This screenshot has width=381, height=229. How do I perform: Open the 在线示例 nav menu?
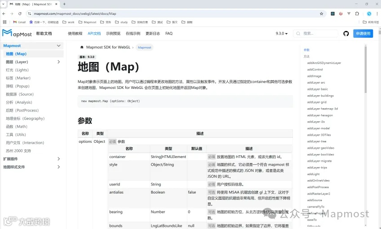133,34
